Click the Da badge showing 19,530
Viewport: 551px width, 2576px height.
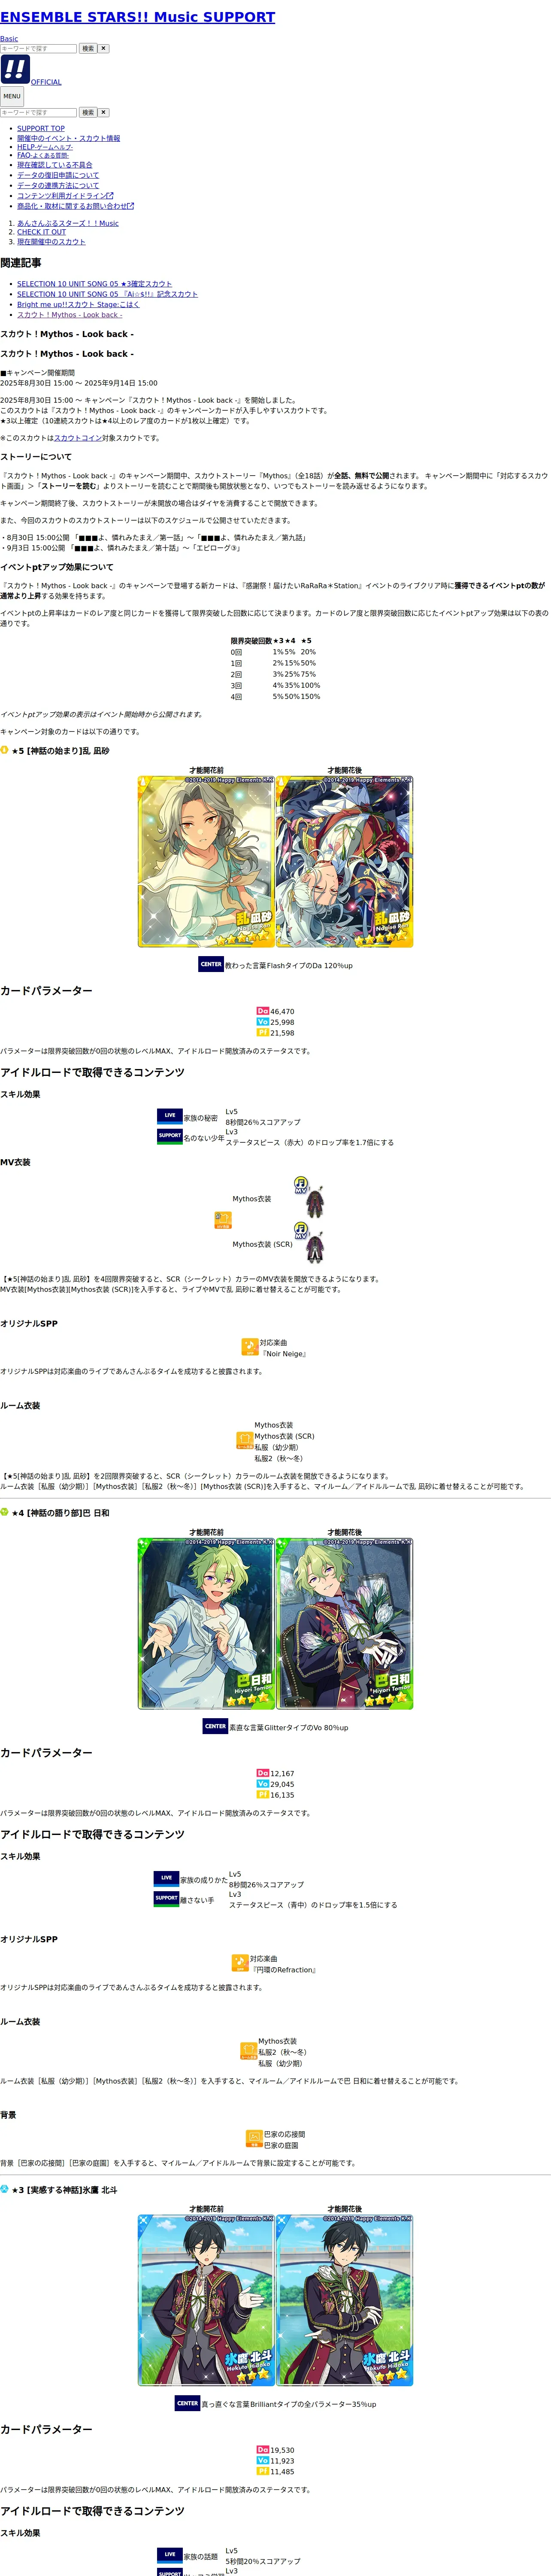coord(263,2450)
